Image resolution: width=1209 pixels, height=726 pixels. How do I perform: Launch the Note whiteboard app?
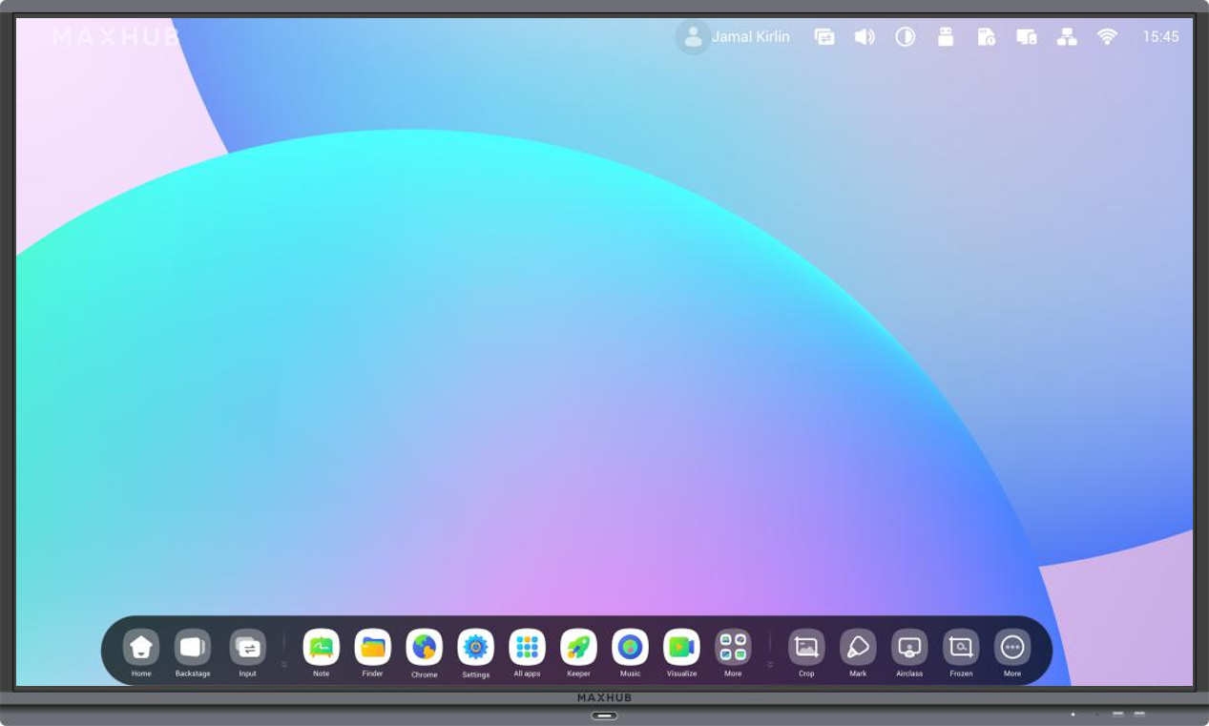[321, 647]
